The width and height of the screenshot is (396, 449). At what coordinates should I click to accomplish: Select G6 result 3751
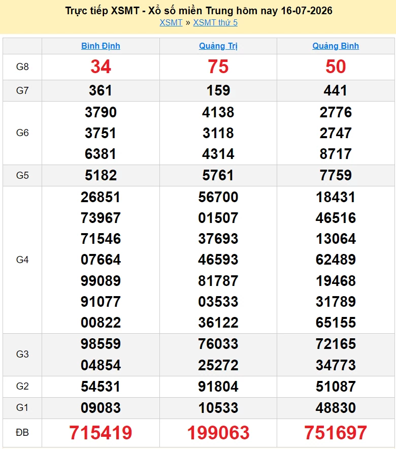[101, 133]
